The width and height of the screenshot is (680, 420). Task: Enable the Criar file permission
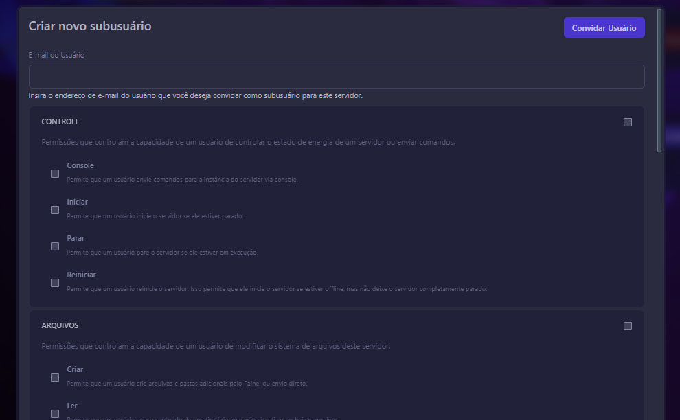pyautogui.click(x=55, y=377)
